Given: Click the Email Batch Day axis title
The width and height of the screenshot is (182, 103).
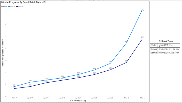Looking at the screenshot, I should pos(78,100).
